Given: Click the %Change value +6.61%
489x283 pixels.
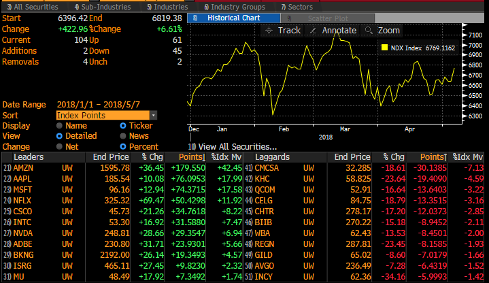Looking at the screenshot, I should [x=169, y=29].
